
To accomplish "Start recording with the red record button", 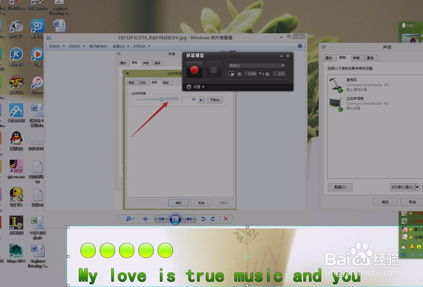I will tap(194, 70).
